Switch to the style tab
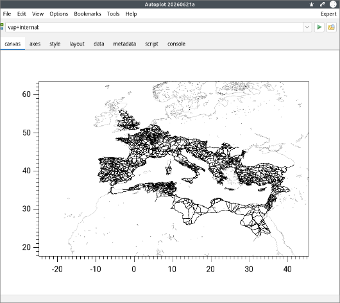Viewport: 340px width, 303px height. 55,44
